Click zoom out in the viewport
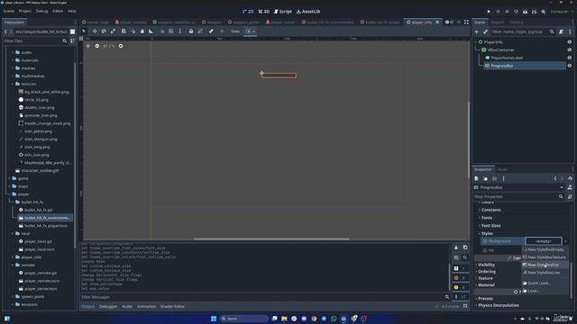 [97, 46]
